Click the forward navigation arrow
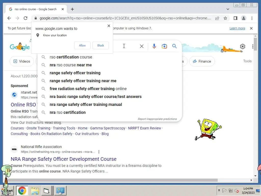 coord(17,18)
